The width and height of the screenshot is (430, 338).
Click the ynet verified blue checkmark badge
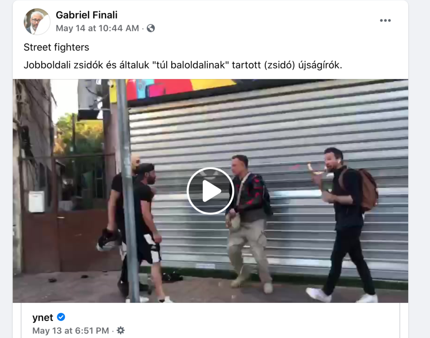(x=61, y=317)
